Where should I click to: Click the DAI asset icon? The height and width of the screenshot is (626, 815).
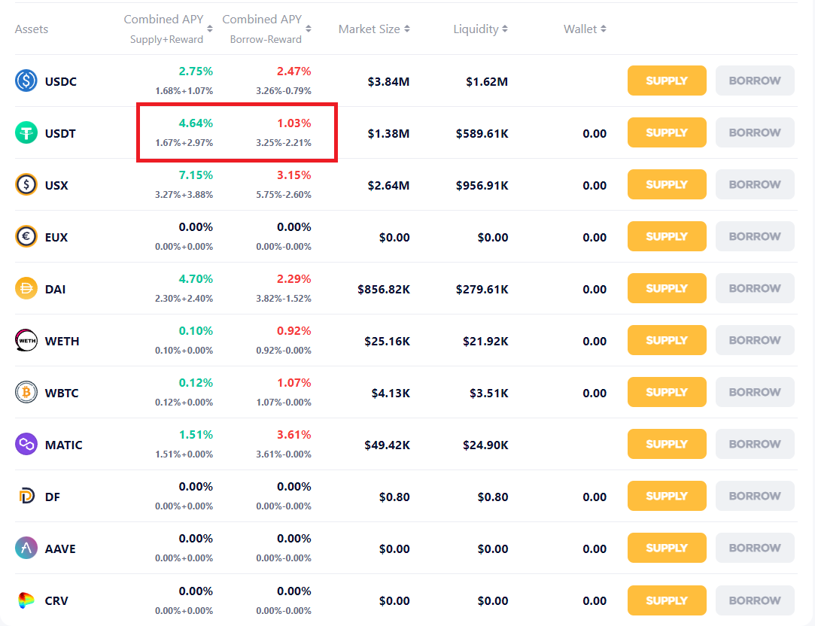(26, 289)
